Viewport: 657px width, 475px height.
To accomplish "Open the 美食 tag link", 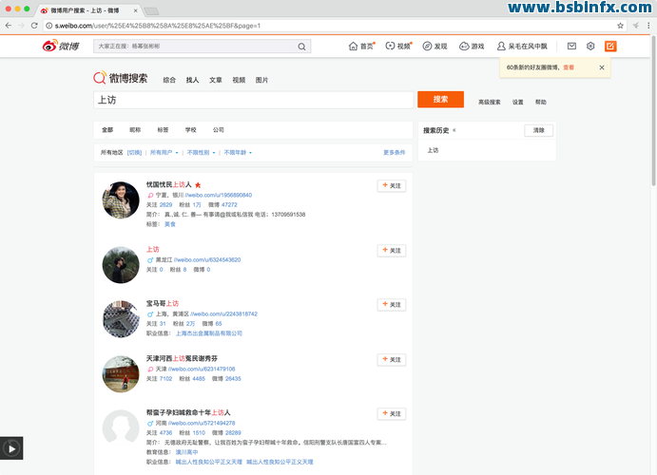I will click(x=169, y=224).
